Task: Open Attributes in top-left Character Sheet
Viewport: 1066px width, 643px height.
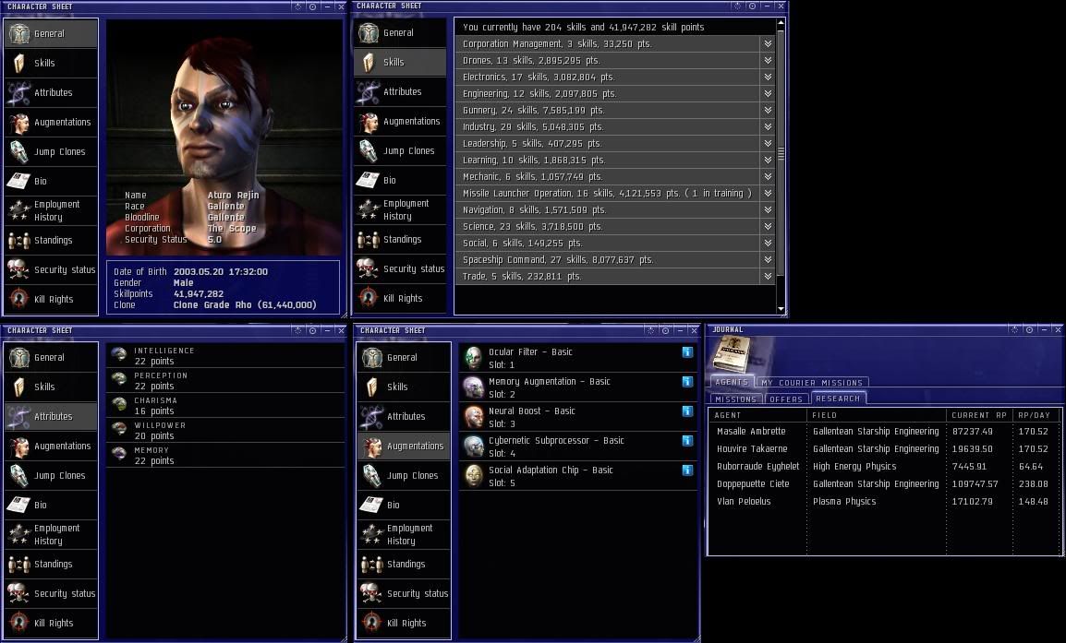Action: [x=51, y=92]
